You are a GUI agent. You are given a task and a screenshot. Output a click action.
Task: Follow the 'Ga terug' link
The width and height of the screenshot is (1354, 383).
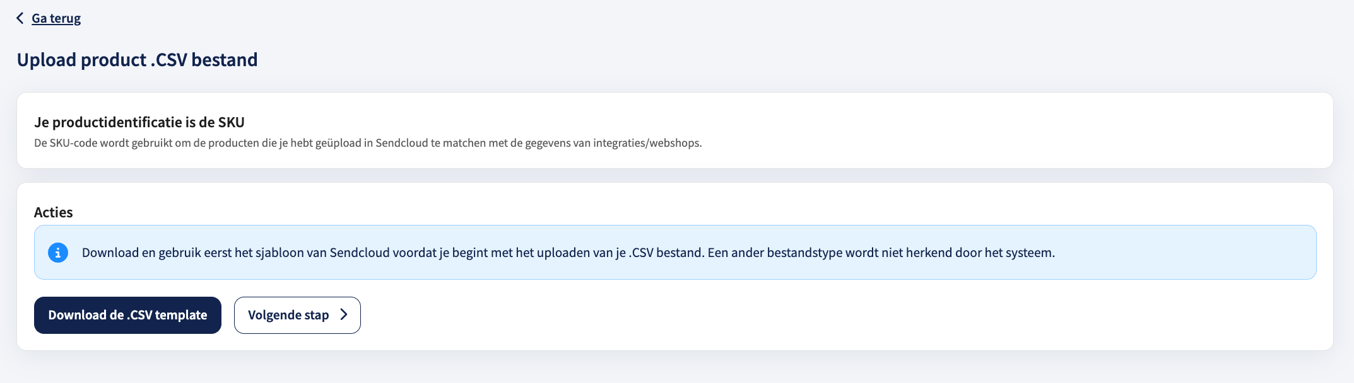(56, 18)
